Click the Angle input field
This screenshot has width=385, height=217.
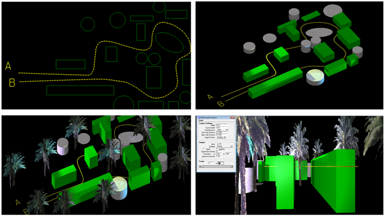(x=221, y=125)
